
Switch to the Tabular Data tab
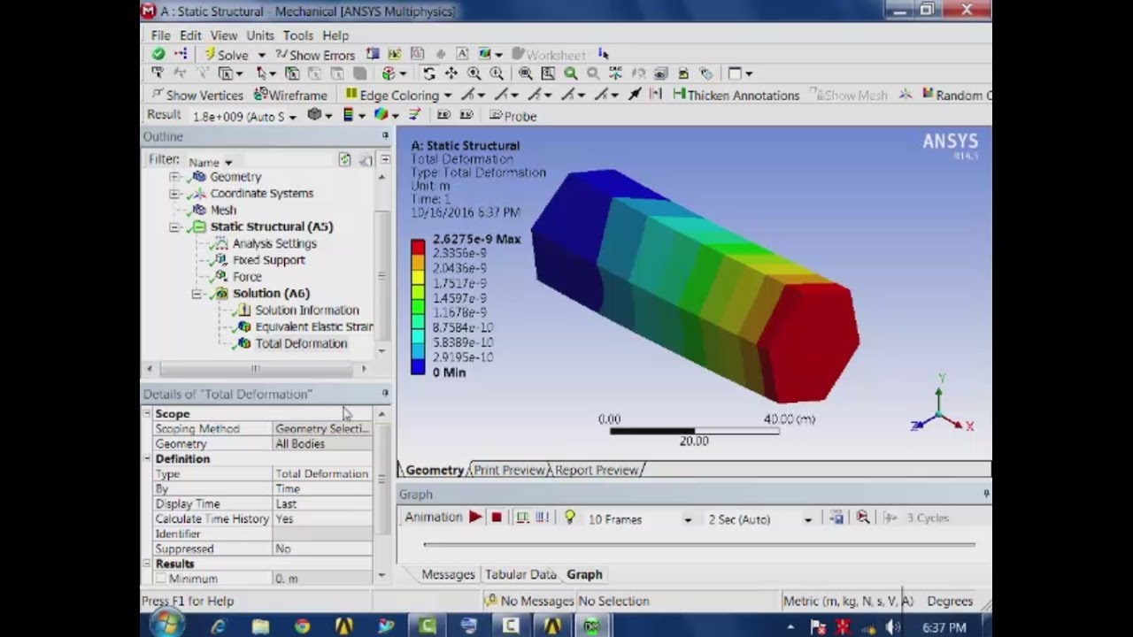pyautogui.click(x=520, y=575)
